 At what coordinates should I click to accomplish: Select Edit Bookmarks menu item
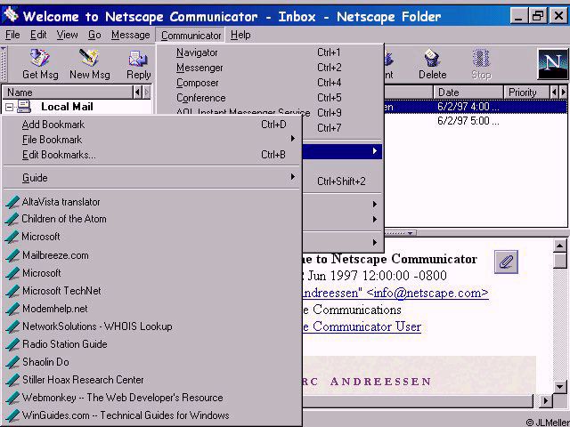tap(152, 155)
